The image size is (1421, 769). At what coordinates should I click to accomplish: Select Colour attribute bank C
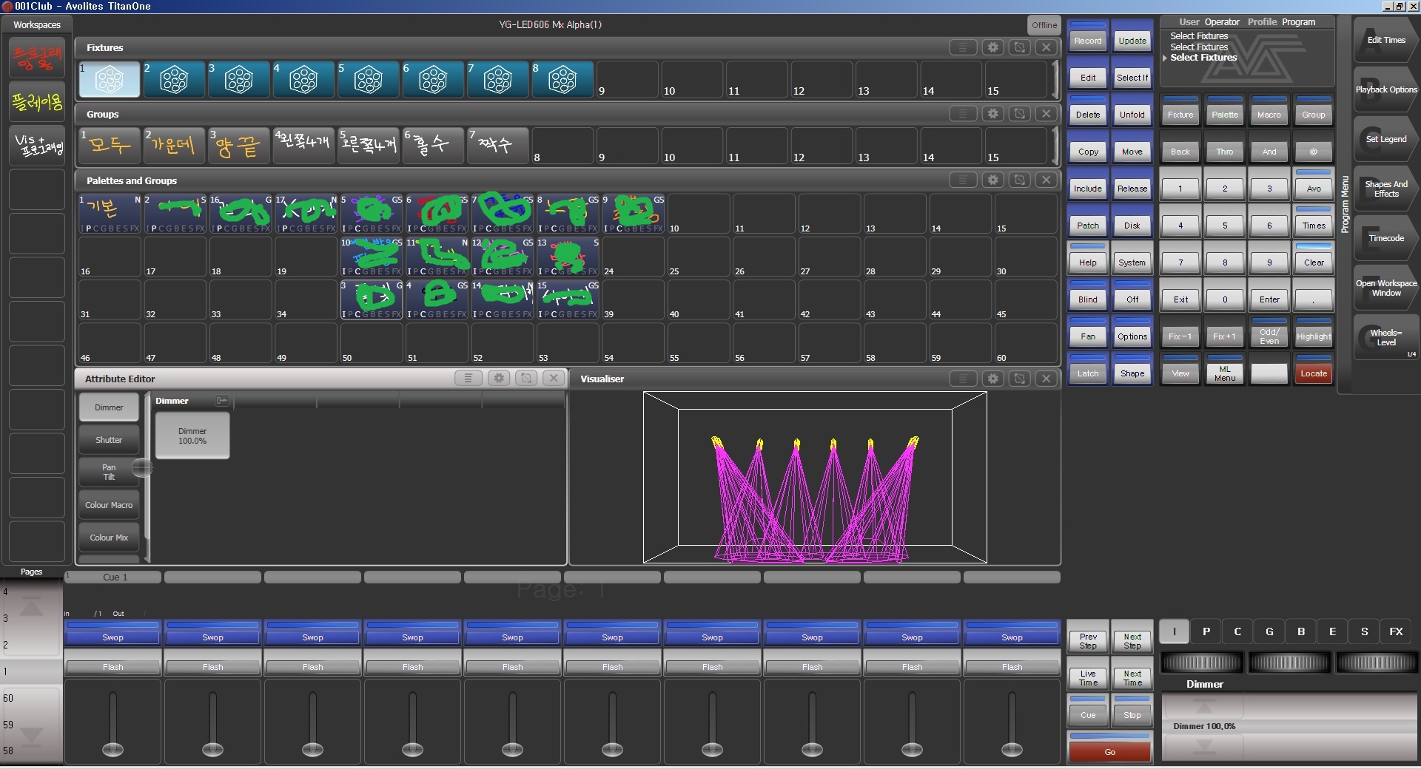1237,631
